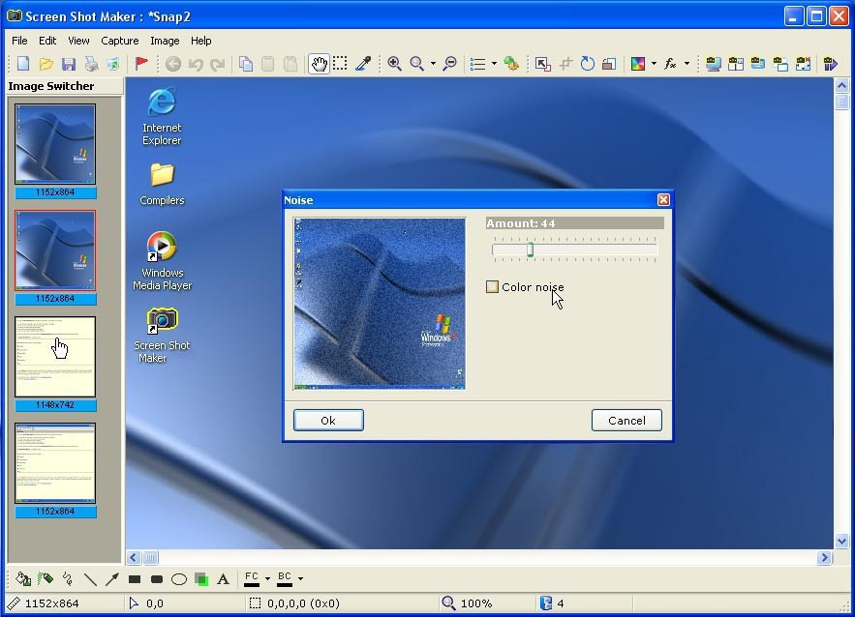Open the Image menu
Image resolution: width=855 pixels, height=617 pixels.
(x=165, y=41)
